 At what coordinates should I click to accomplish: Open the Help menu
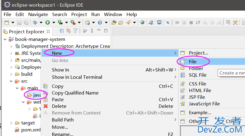132,14
